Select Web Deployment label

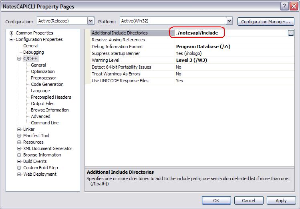(x=40, y=174)
